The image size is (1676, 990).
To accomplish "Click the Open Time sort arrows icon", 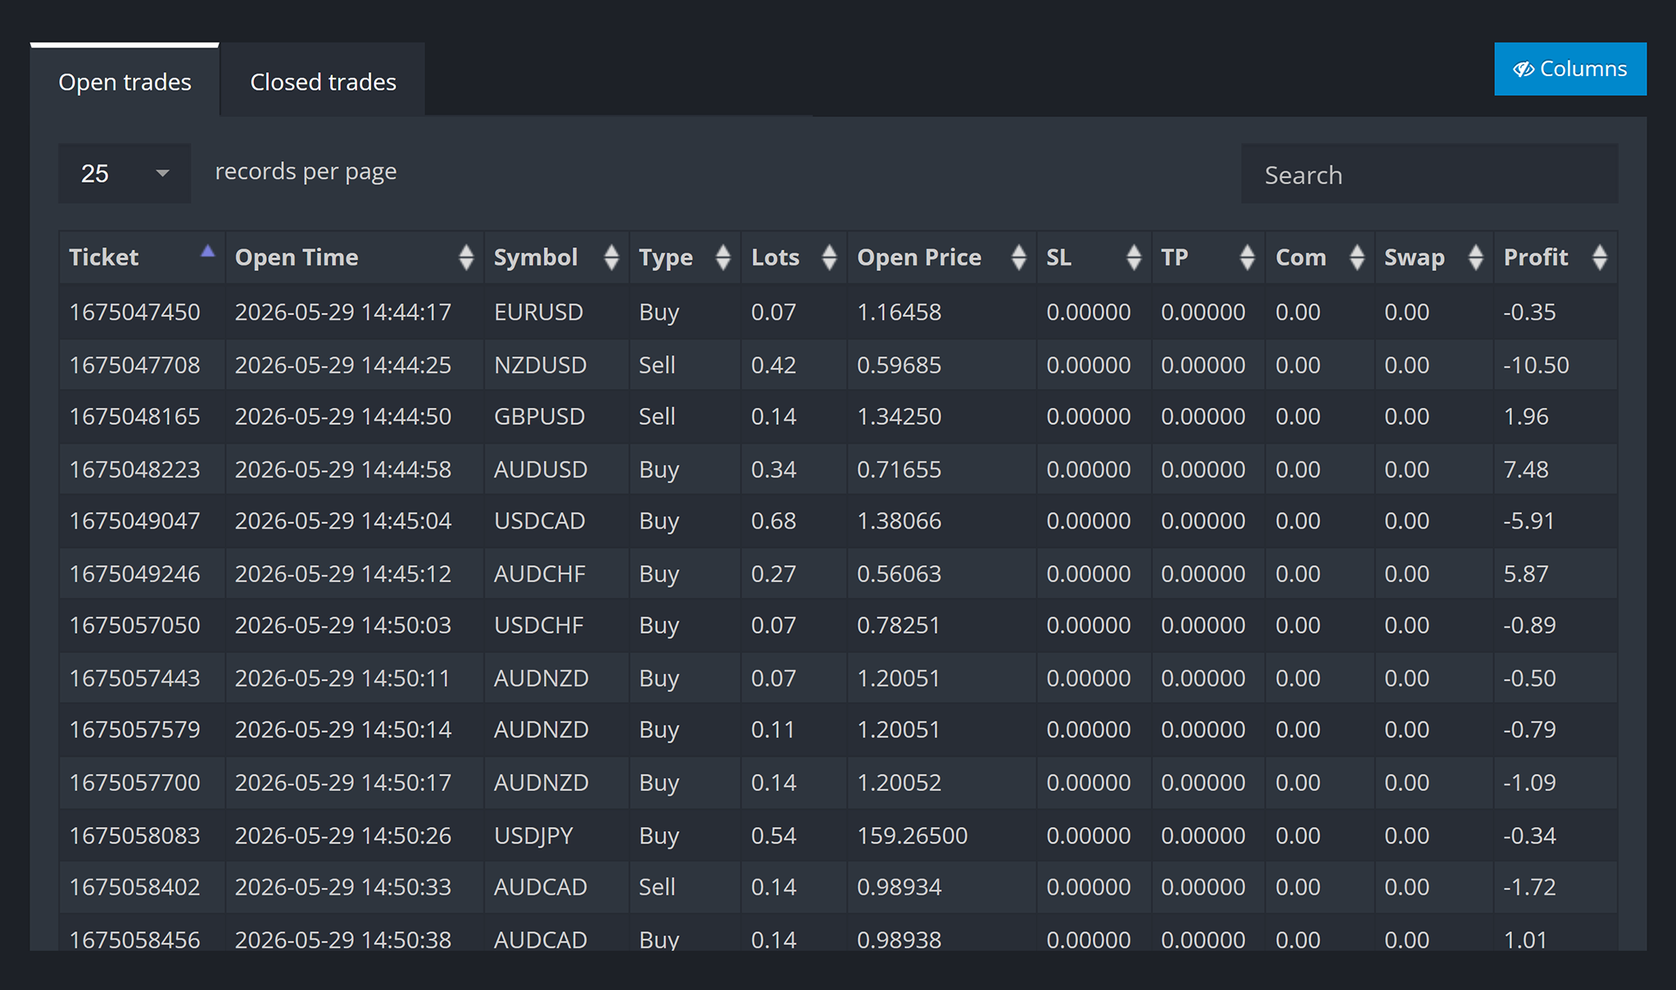I will pyautogui.click(x=466, y=257).
